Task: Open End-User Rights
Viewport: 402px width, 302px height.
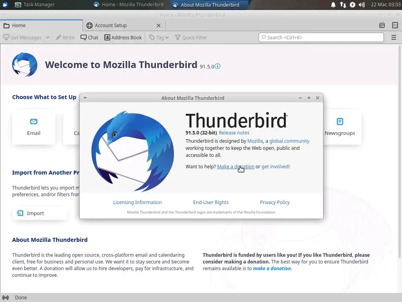Action: pos(211,203)
